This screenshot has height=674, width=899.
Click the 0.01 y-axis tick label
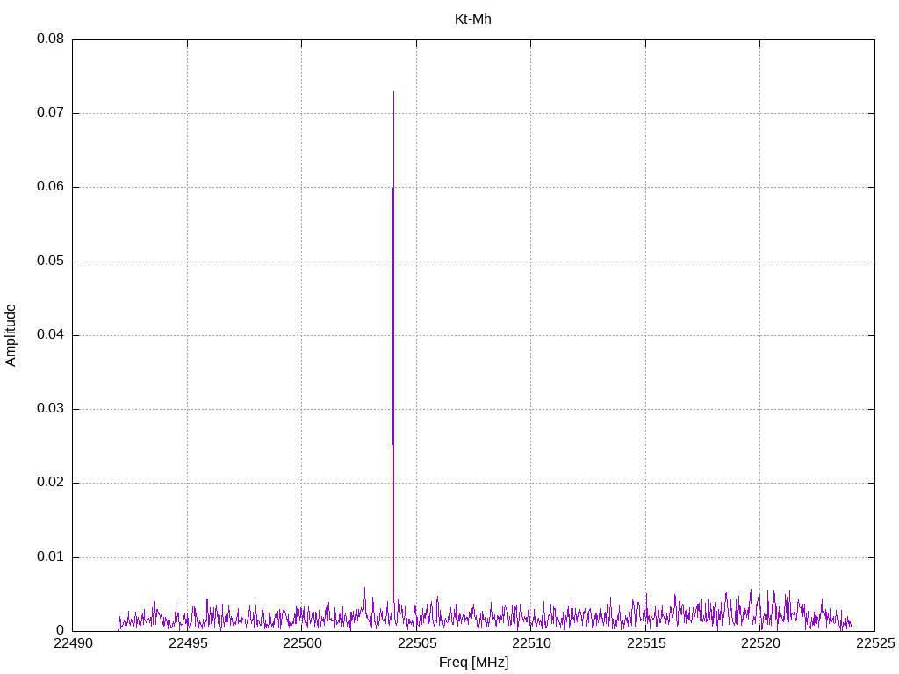[x=50, y=557]
